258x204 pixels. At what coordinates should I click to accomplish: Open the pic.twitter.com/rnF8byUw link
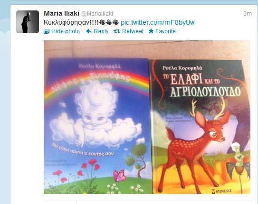pyautogui.click(x=158, y=22)
